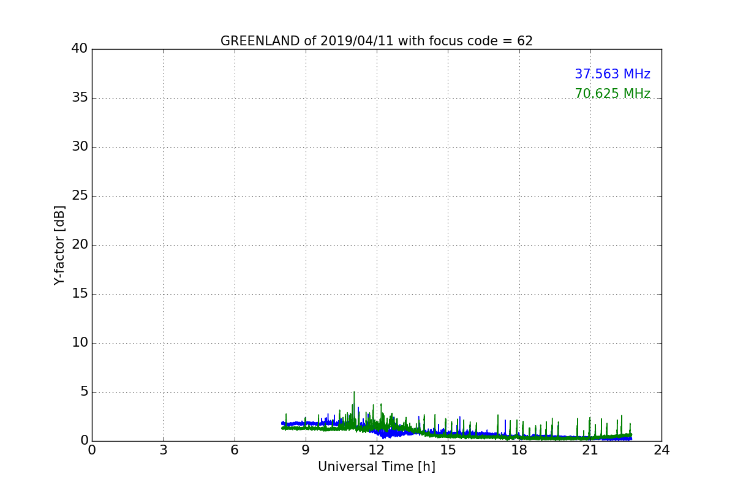This screenshot has height=490, width=735.
Task: Click x-axis tick label '15'
Action: pyautogui.click(x=448, y=450)
